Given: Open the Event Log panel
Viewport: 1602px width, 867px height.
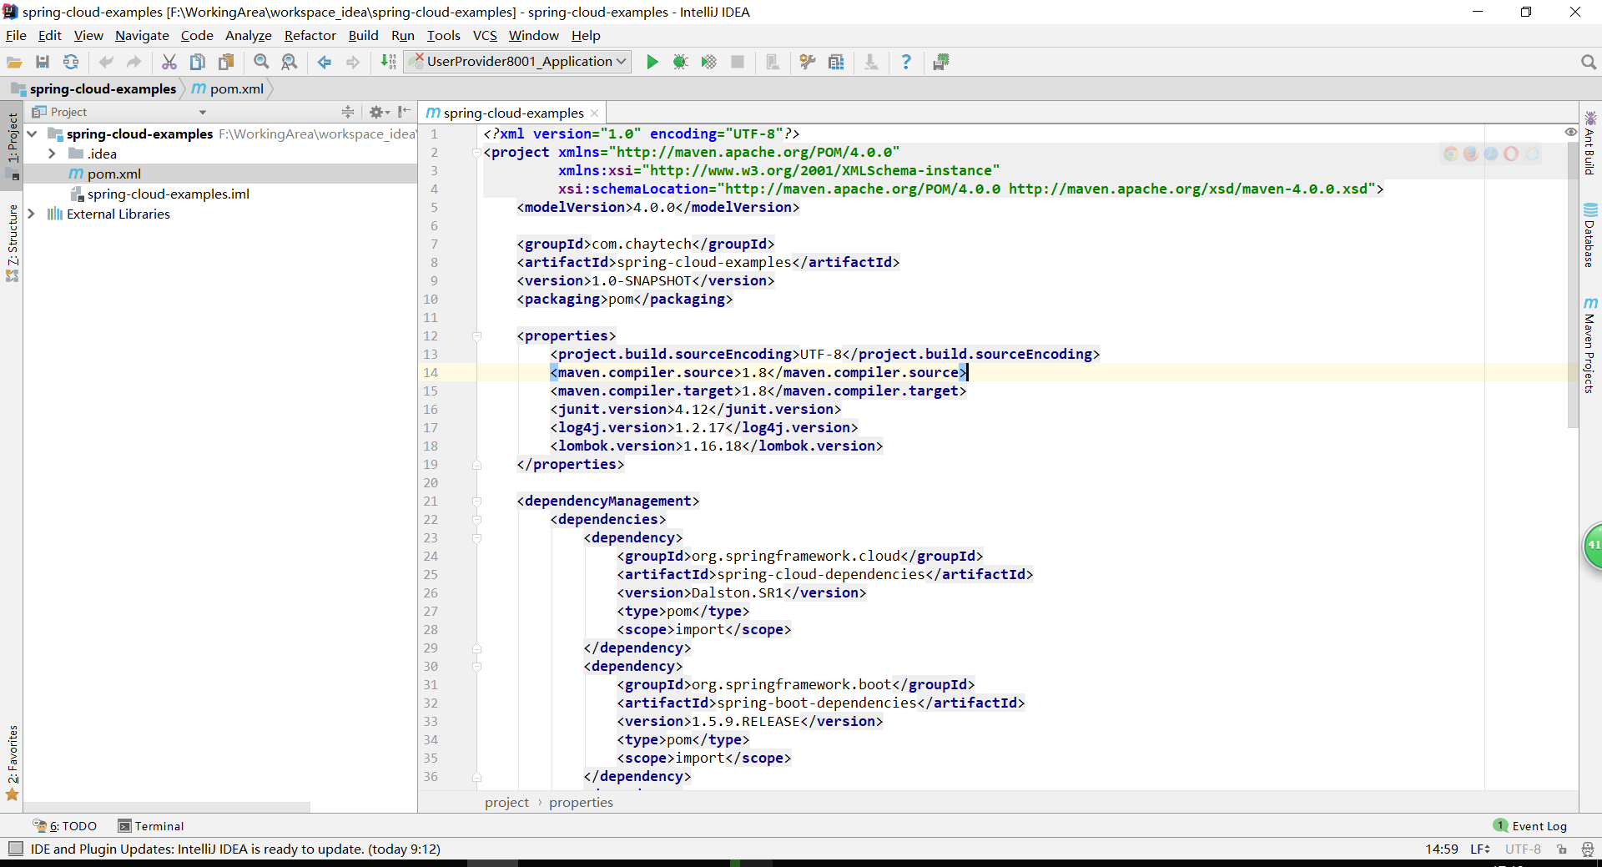Looking at the screenshot, I should click(x=1530, y=826).
